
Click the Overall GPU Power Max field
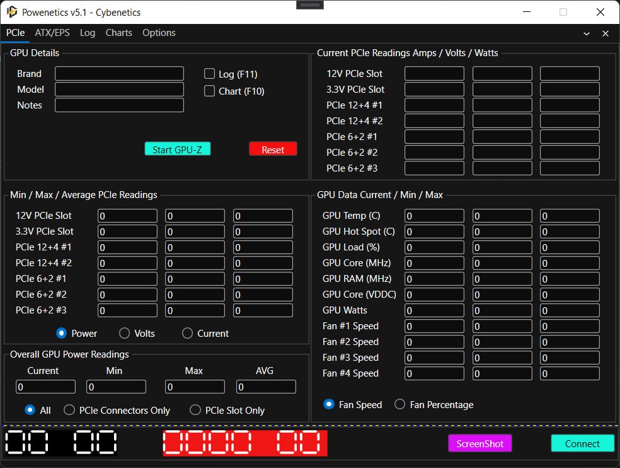coord(195,387)
